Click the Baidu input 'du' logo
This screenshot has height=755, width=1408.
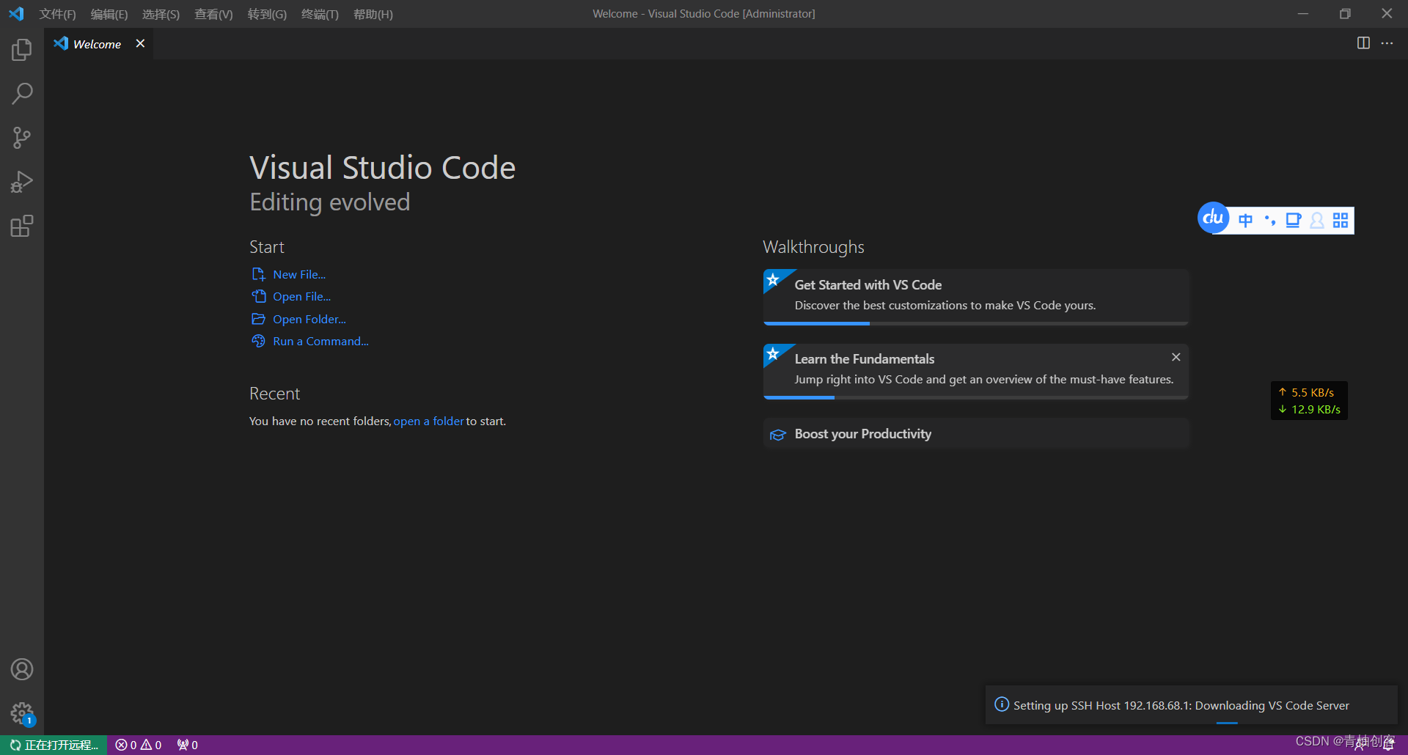1213,218
